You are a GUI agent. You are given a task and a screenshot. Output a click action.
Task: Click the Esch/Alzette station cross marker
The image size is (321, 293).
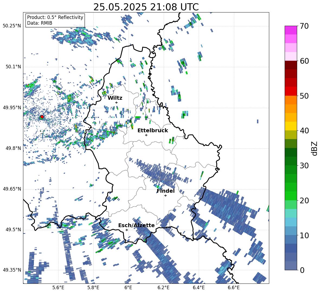[x=127, y=230]
